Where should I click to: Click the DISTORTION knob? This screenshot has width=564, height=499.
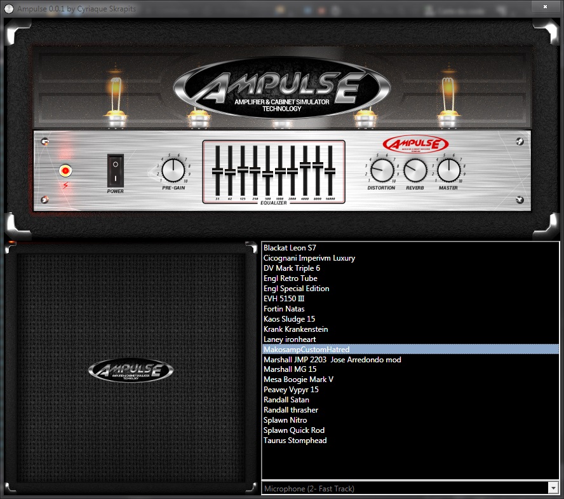tap(382, 170)
